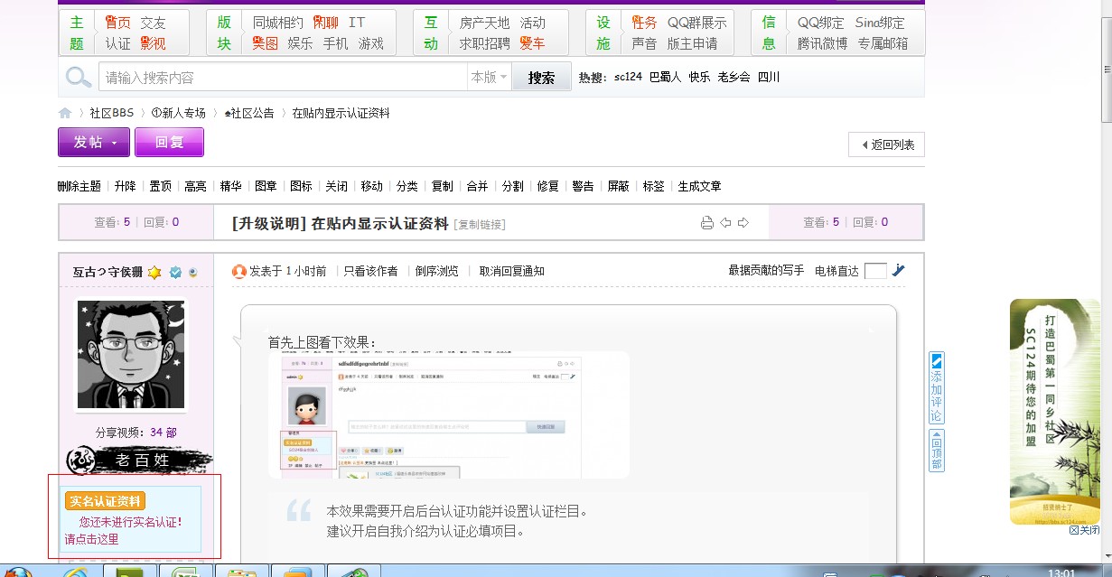Toggle 倒序浏览 reverse-order browsing
Image resolution: width=1112 pixels, height=577 pixels.
tap(437, 270)
